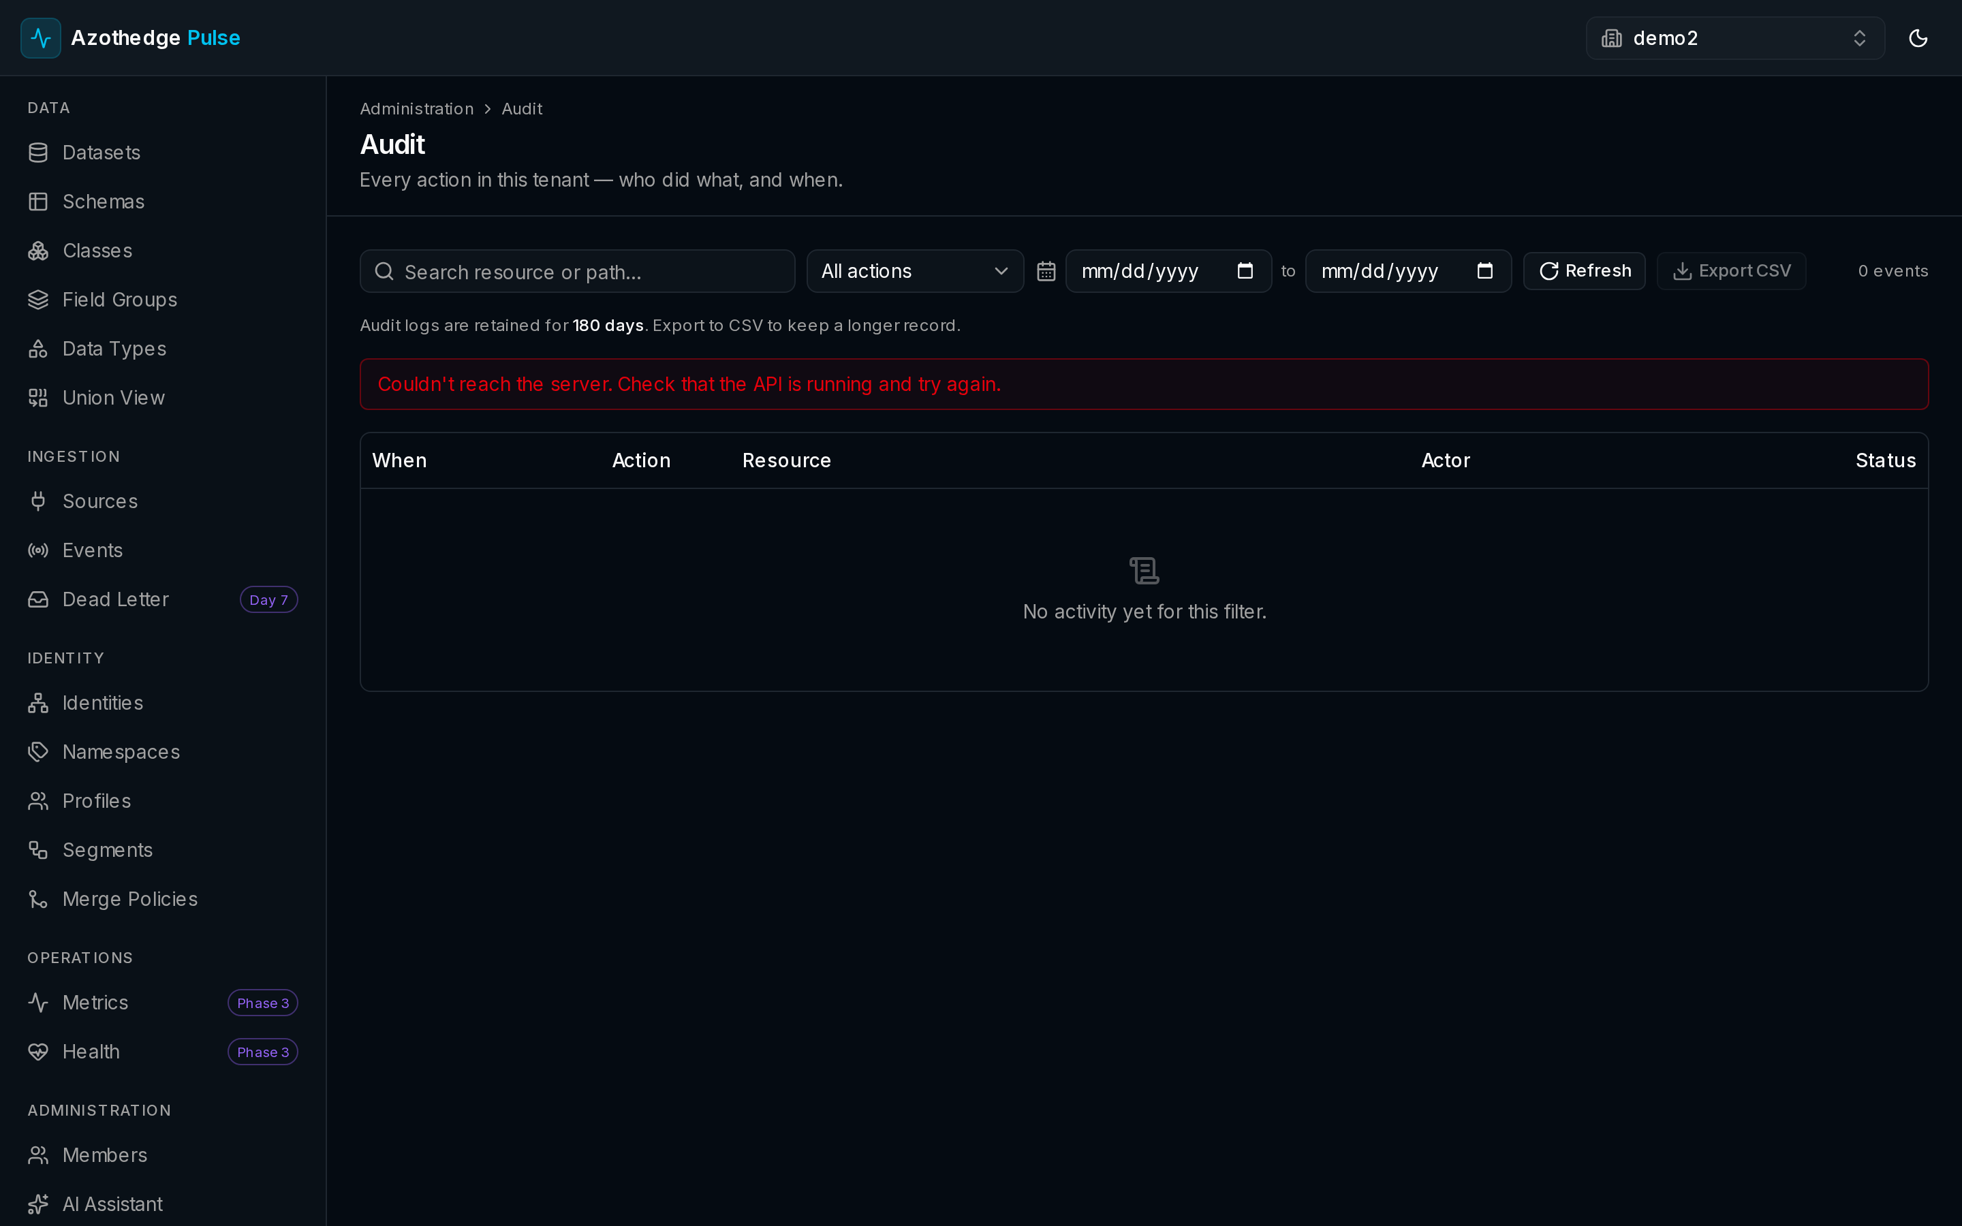The height and width of the screenshot is (1226, 1962).
Task: Click the Identities network icon
Action: [x=38, y=703]
